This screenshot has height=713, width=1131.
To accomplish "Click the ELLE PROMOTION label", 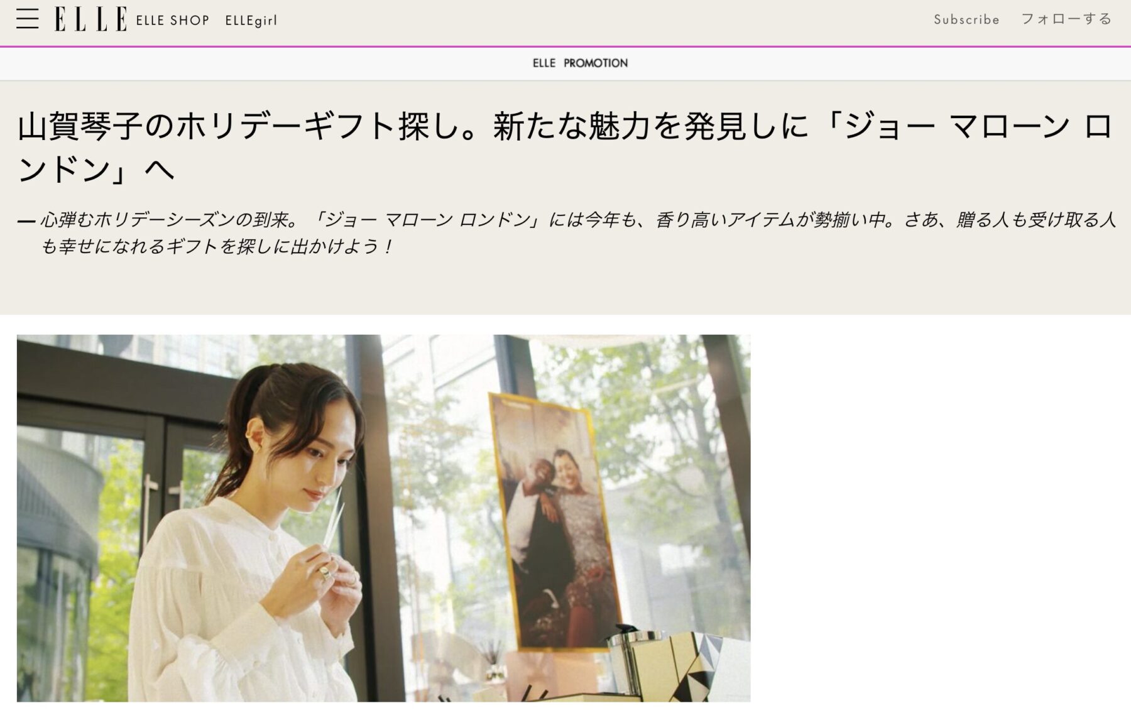I will point(579,63).
